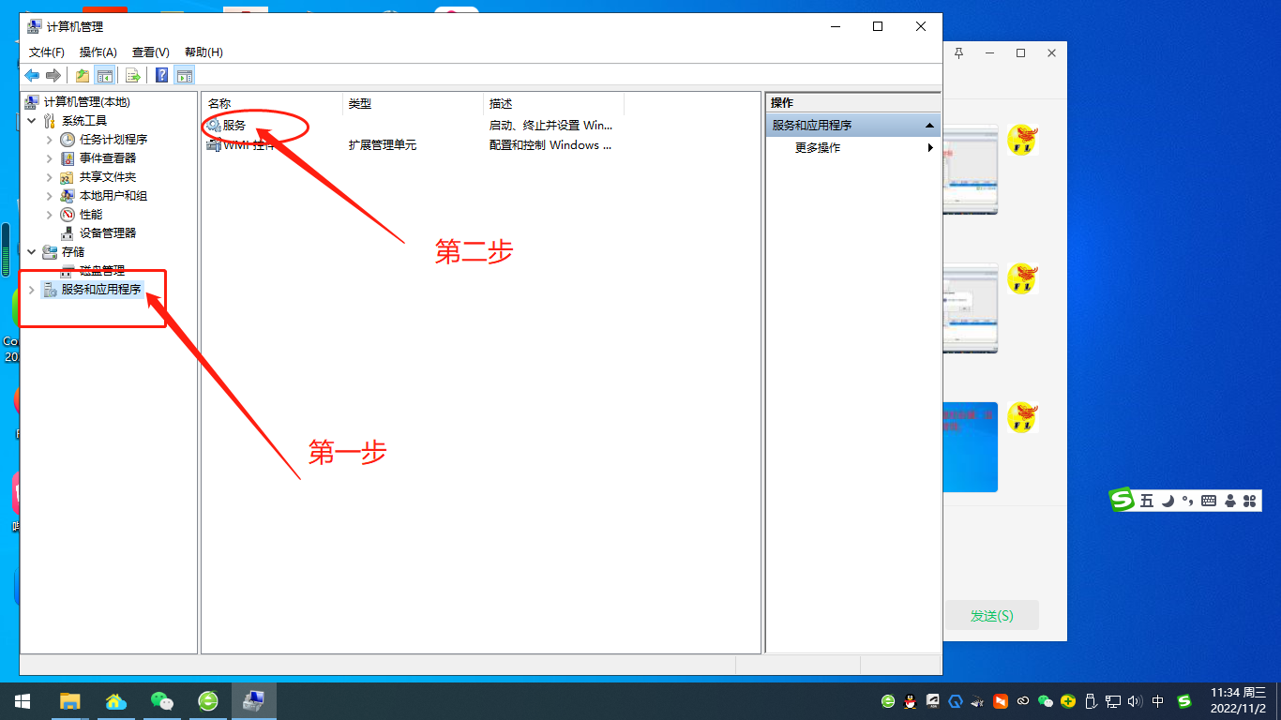Viewport: 1281px width, 720px height.
Task: Expand the 共享文件夹 node
Action: click(50, 177)
